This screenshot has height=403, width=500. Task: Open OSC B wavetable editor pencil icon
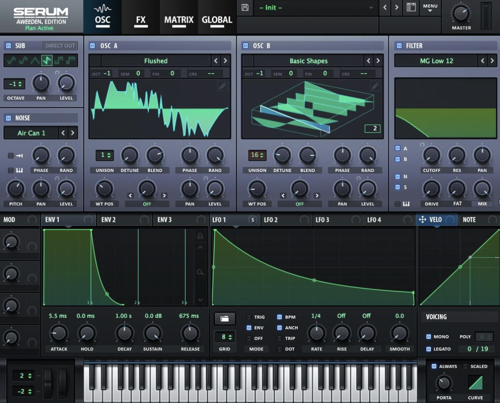click(x=375, y=86)
